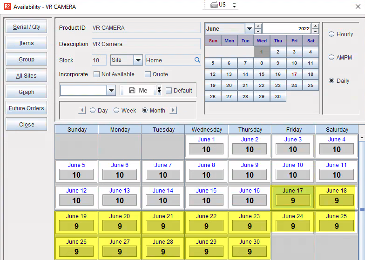Image resolution: width=365 pixels, height=260 pixels.
Task: Click the R2 application icon in title bar
Action: 7,7
